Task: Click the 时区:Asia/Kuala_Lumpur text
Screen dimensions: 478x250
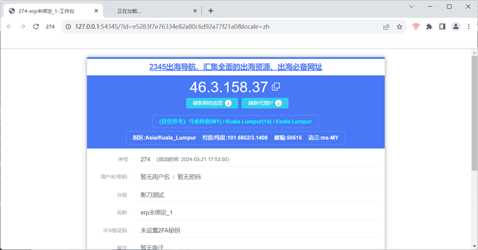Action: (164, 138)
